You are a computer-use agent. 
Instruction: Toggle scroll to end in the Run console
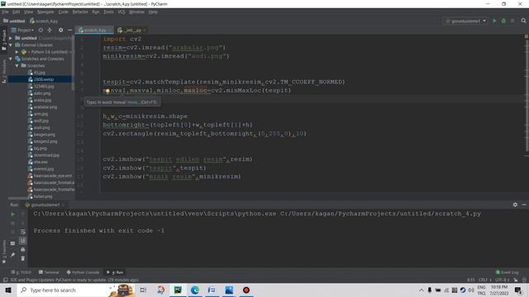(x=22, y=240)
